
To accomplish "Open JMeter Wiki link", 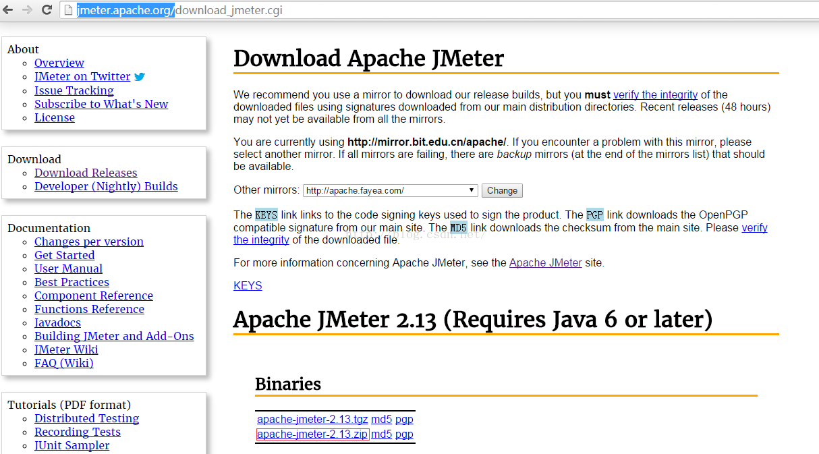I will [x=66, y=349].
